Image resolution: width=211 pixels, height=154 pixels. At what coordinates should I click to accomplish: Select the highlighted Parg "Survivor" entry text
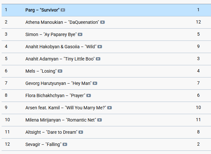pyautogui.click(x=42, y=10)
